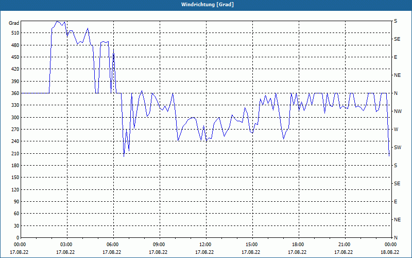Click the SE compass label level with 480
The image size is (412, 258).
coord(397,39)
